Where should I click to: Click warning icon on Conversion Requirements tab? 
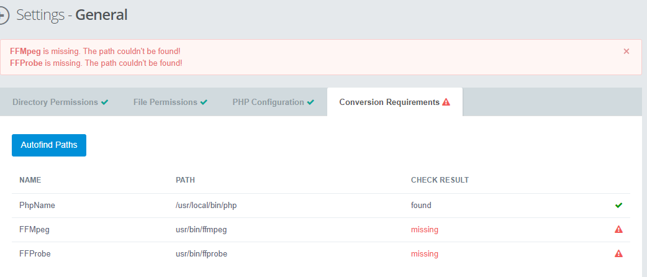click(x=446, y=102)
